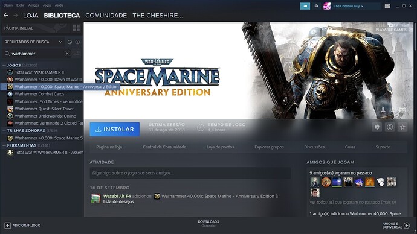
Task: Open Loja de pontos tab
Action: tap(221, 147)
